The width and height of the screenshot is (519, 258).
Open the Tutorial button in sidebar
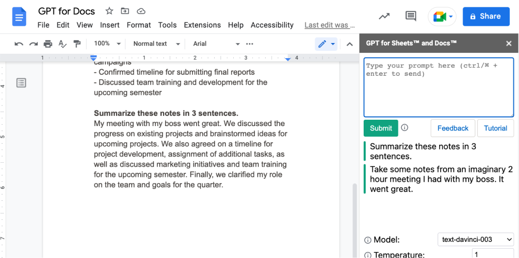tap(495, 128)
